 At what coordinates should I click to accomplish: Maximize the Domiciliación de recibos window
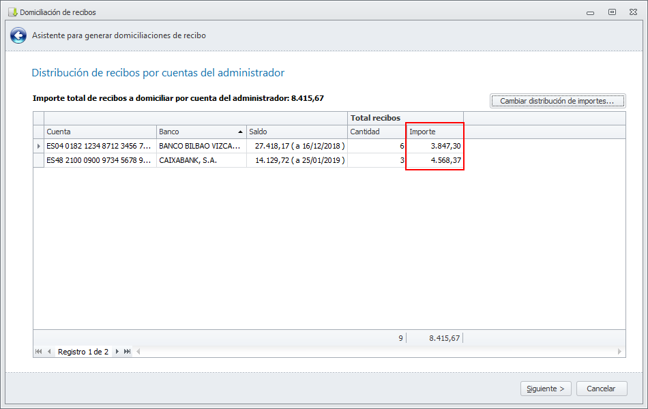point(612,12)
